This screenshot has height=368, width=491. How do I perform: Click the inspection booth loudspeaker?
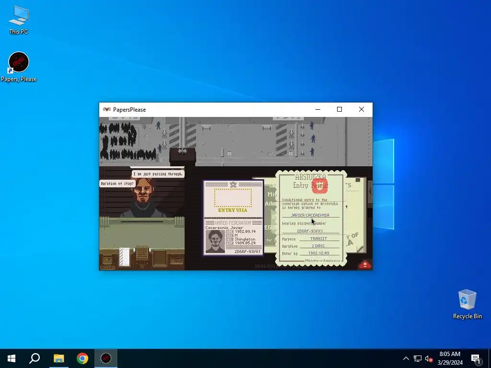click(183, 152)
